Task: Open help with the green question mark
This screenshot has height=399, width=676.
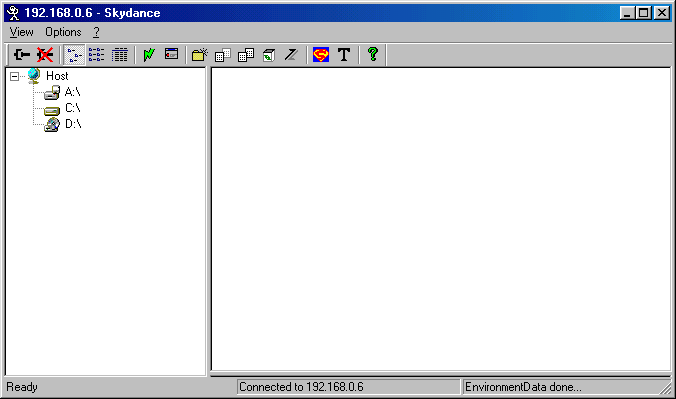Action: click(x=373, y=55)
